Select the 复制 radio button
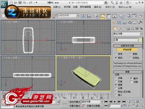Viewport: 145px width, 109px height. pos(131,54)
